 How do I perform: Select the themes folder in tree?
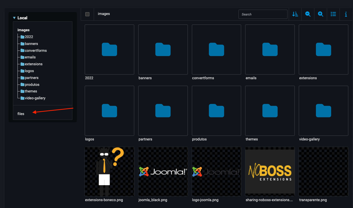pos(31,91)
